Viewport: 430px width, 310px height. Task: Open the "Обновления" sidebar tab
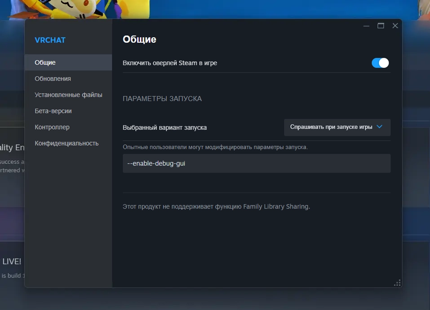[68, 79]
